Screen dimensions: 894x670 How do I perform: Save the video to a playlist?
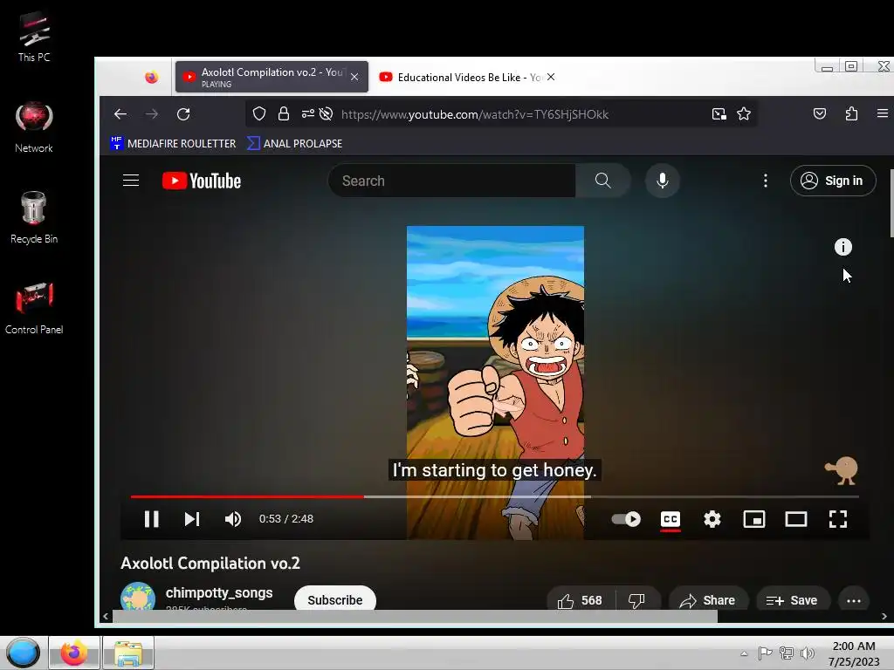click(x=792, y=600)
